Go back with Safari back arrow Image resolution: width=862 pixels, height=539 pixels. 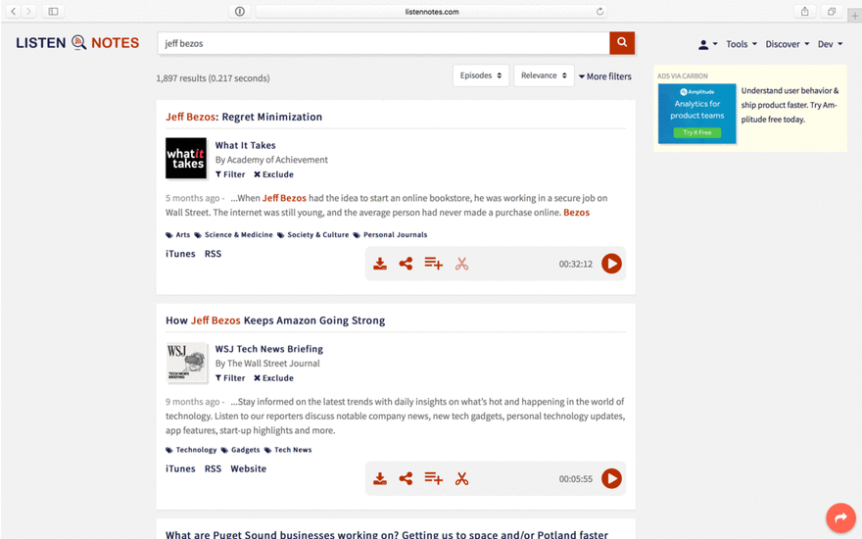point(13,11)
